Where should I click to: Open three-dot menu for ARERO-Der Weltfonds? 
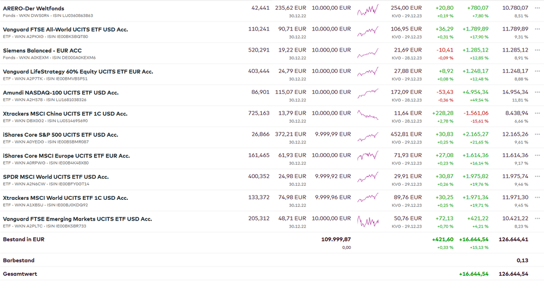click(537, 9)
